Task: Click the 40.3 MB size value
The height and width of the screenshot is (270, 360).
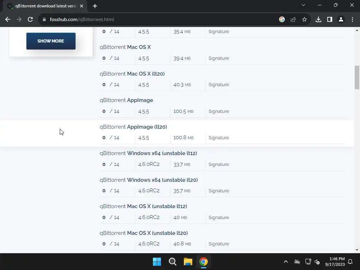Action: pyautogui.click(x=182, y=85)
